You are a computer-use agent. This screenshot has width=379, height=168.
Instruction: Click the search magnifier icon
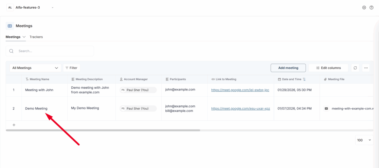coord(11,51)
